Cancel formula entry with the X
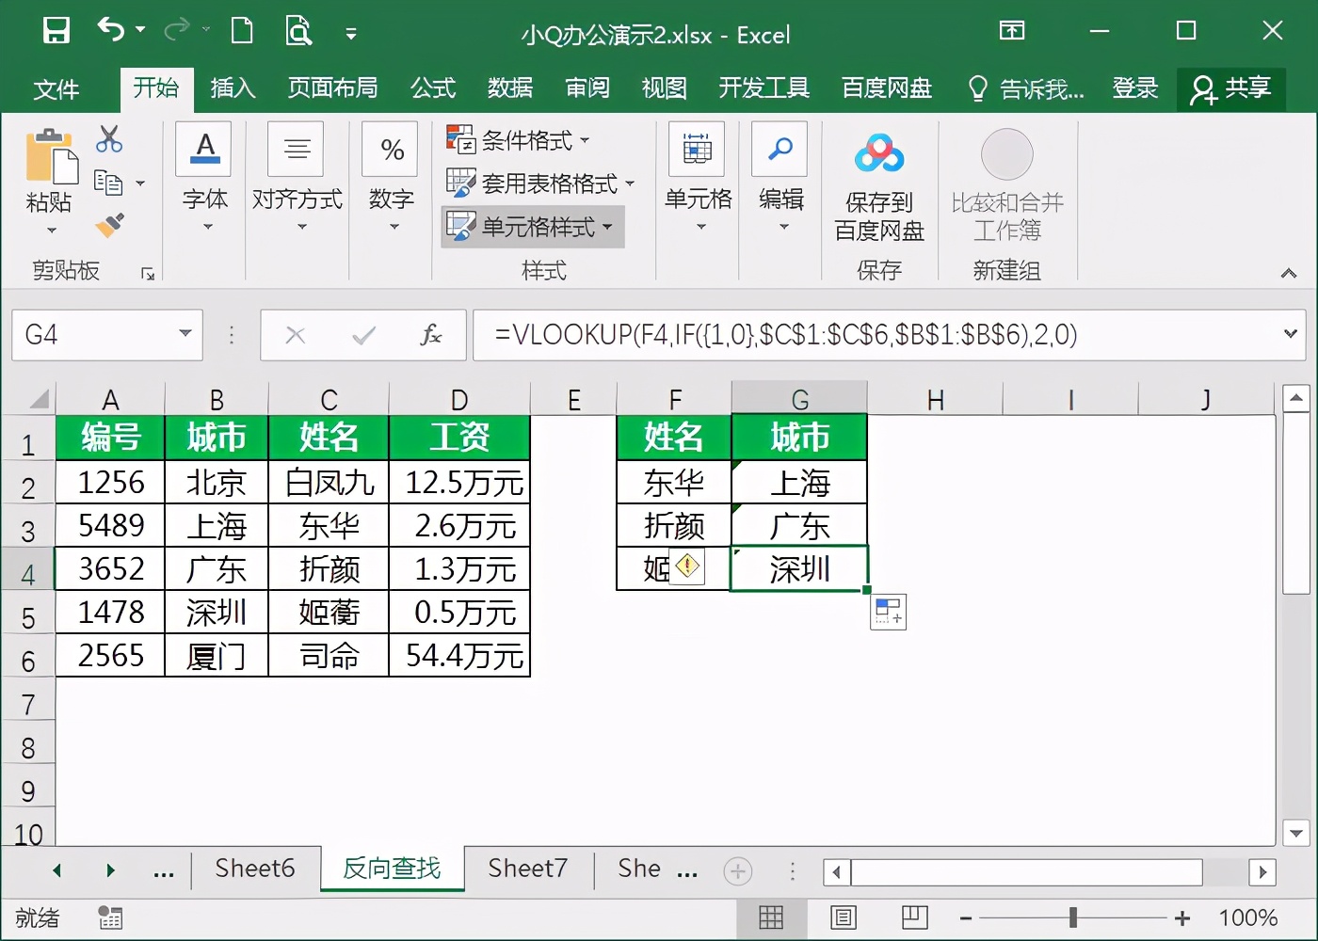Viewport: 1318px width, 941px height. (x=296, y=335)
